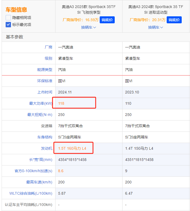Image resolution: width=190 pixels, height=211 pixels.
Task: Click the 最大扭矩(N·m) parameter label
Action: tap(40, 115)
